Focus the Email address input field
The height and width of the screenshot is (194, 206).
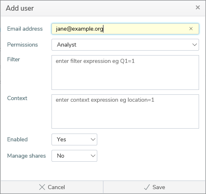[125, 29]
